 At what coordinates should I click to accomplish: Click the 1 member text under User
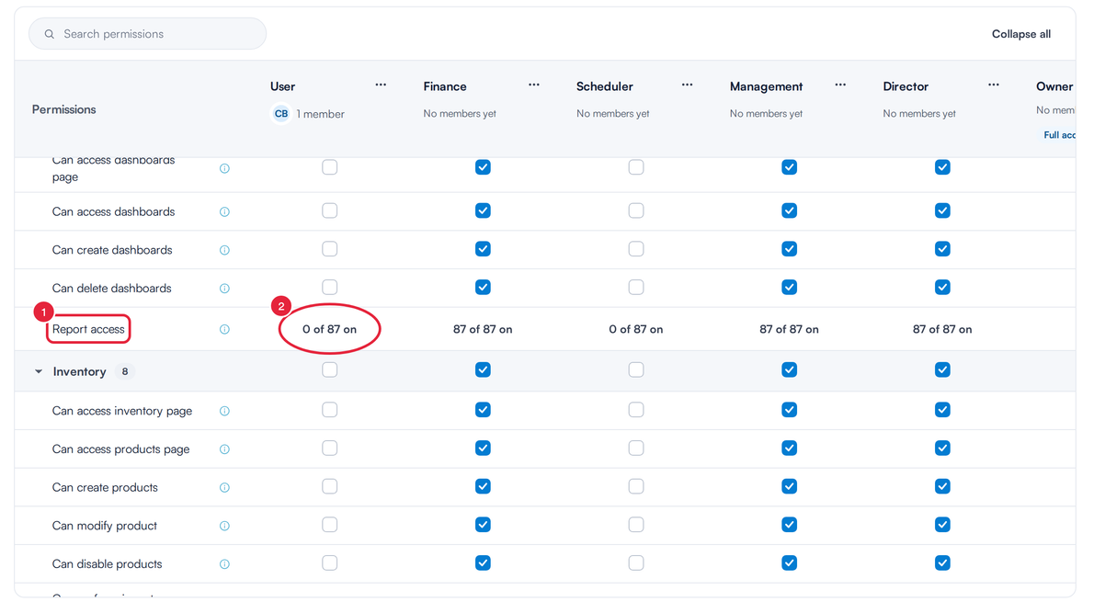[x=320, y=114]
